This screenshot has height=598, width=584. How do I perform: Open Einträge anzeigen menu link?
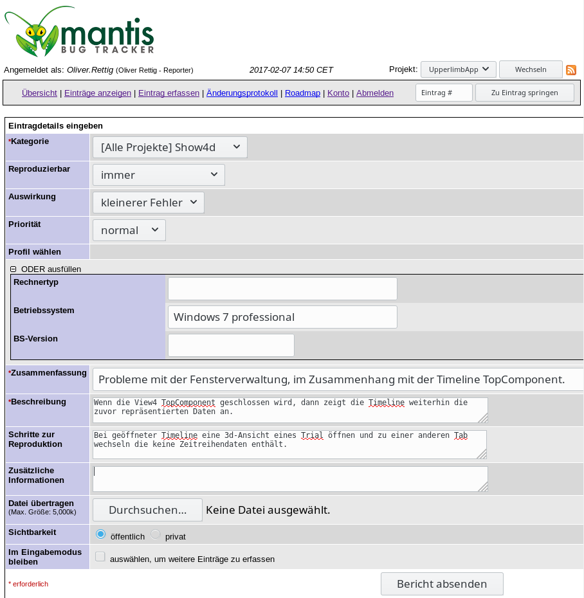click(x=98, y=93)
